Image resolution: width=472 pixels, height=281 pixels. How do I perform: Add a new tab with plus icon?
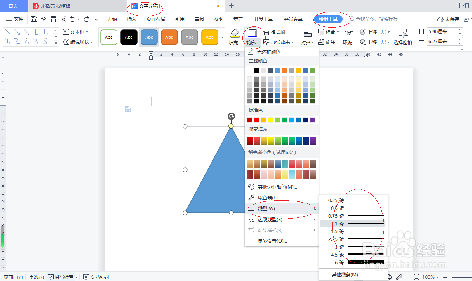coord(232,6)
